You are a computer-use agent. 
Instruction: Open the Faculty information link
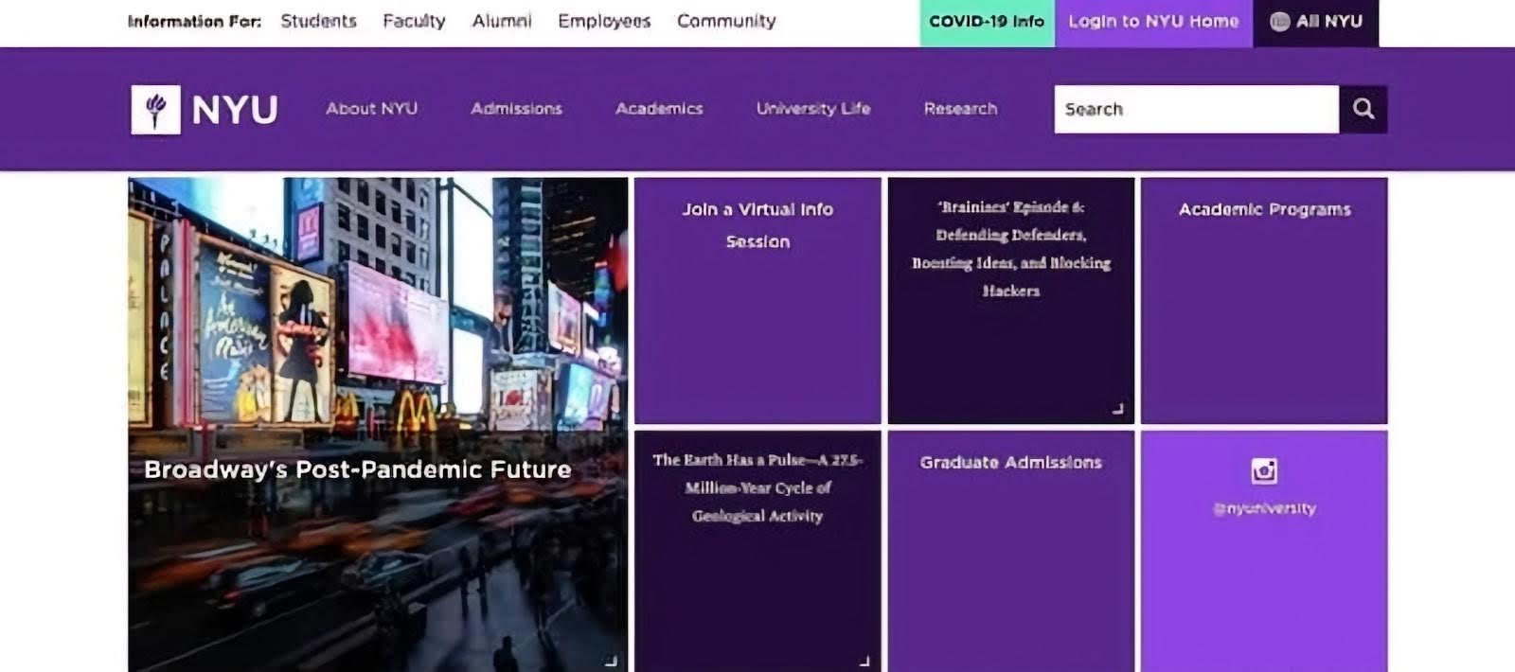pos(414,21)
